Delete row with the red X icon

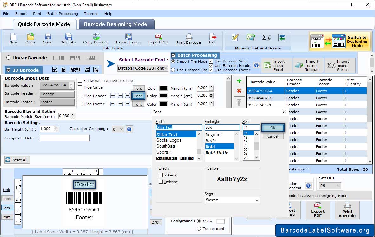239,91
